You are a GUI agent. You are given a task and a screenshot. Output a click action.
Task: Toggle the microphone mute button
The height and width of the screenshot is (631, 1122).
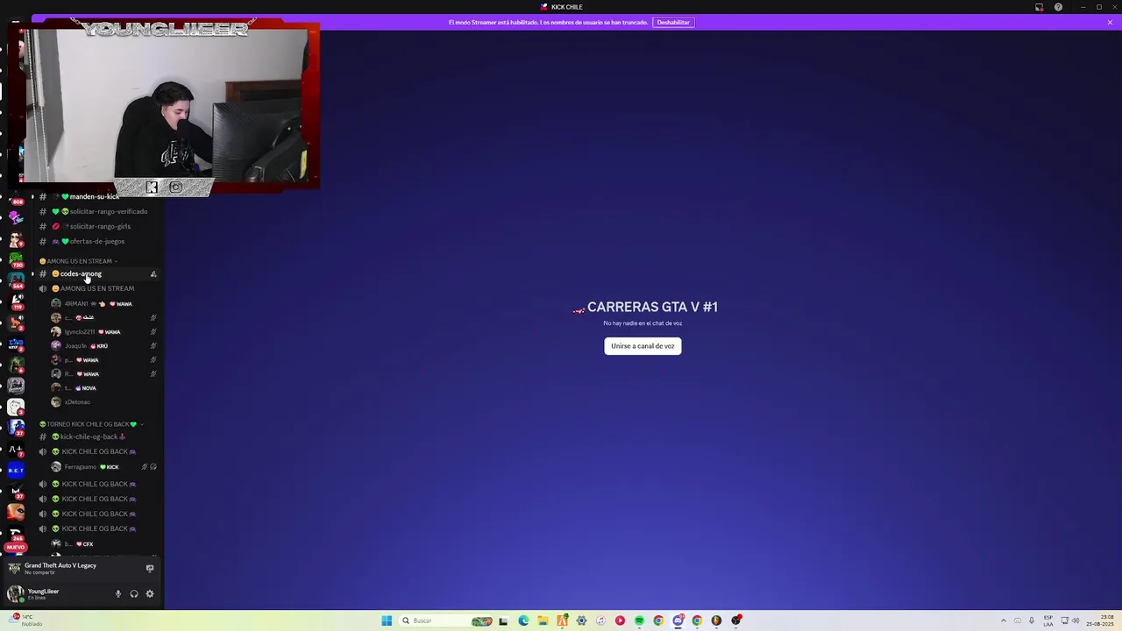[118, 594]
